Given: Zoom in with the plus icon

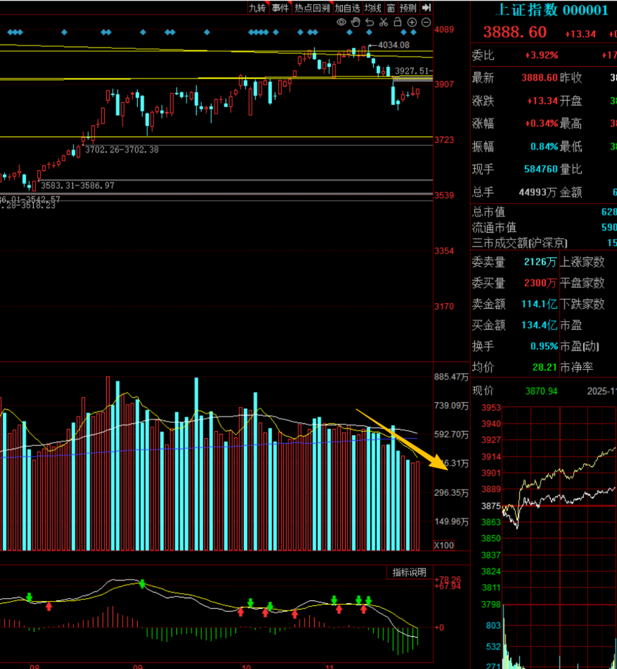Looking at the screenshot, I should tap(411, 22).
